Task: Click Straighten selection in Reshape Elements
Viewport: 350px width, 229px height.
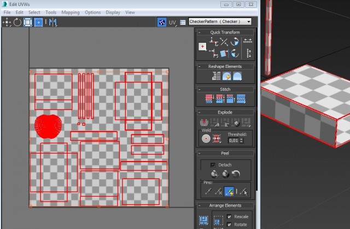Action: [216, 76]
